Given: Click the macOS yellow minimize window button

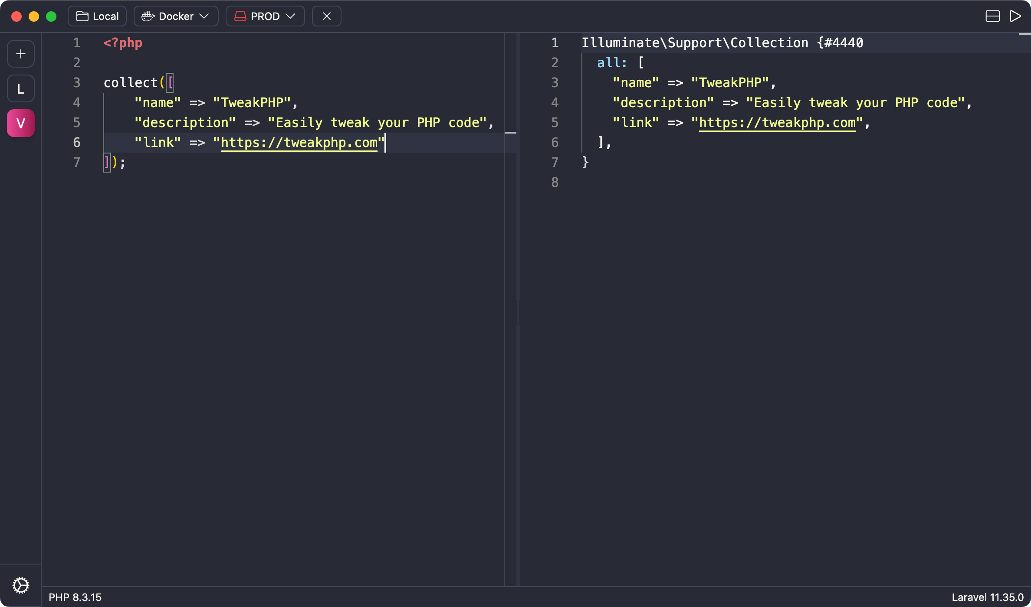Looking at the screenshot, I should tap(34, 16).
